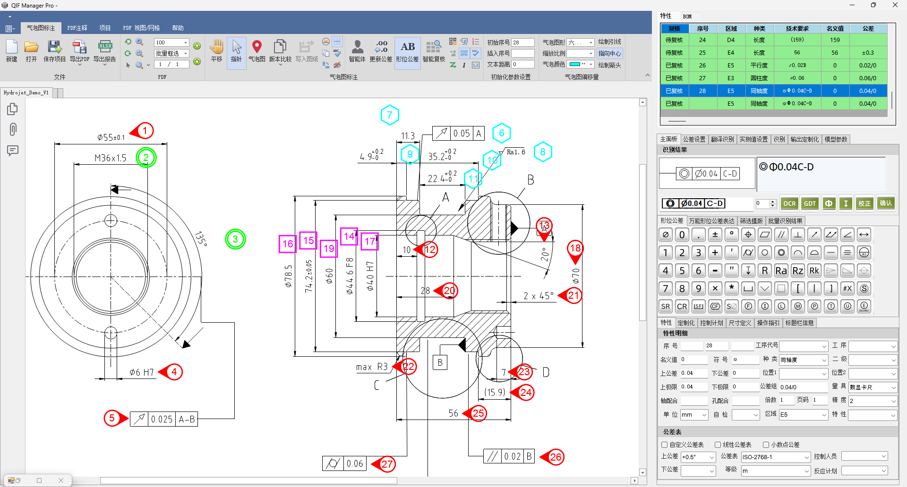Image resolution: width=907 pixels, height=487 pixels.
Task: Select the 平移 pan hand tool
Action: (216, 51)
